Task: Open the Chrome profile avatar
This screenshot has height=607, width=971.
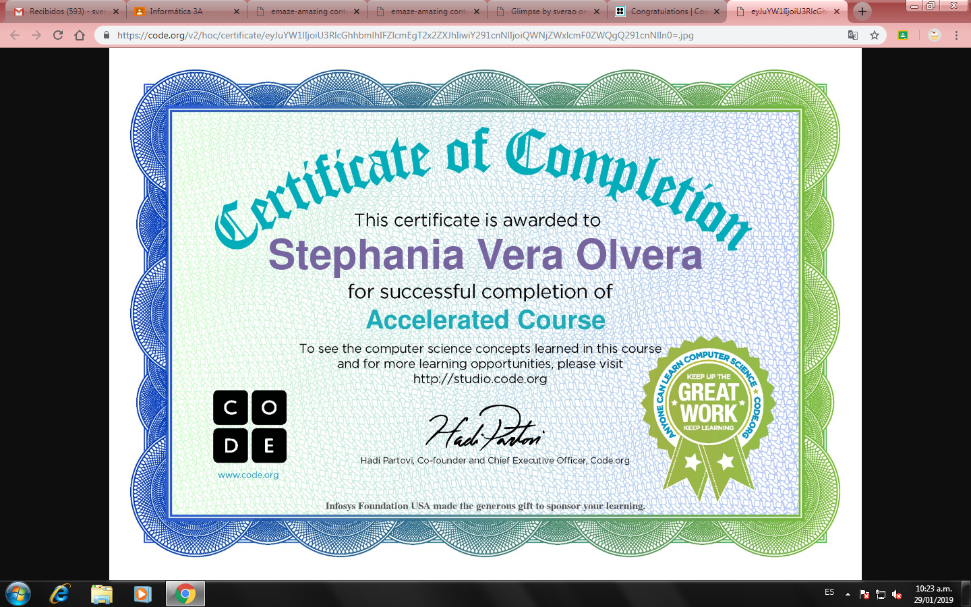Action: click(934, 35)
